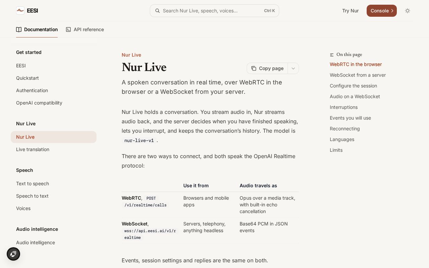Jump to Configure the session section

[x=353, y=86]
